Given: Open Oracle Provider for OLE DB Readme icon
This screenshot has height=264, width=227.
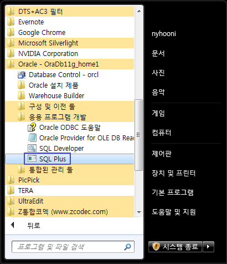Looking at the screenshot, I should pos(32,138).
